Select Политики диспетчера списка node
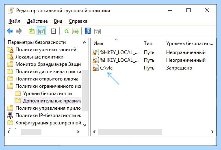The width and height of the screenshot is (221, 150). (x=48, y=72)
